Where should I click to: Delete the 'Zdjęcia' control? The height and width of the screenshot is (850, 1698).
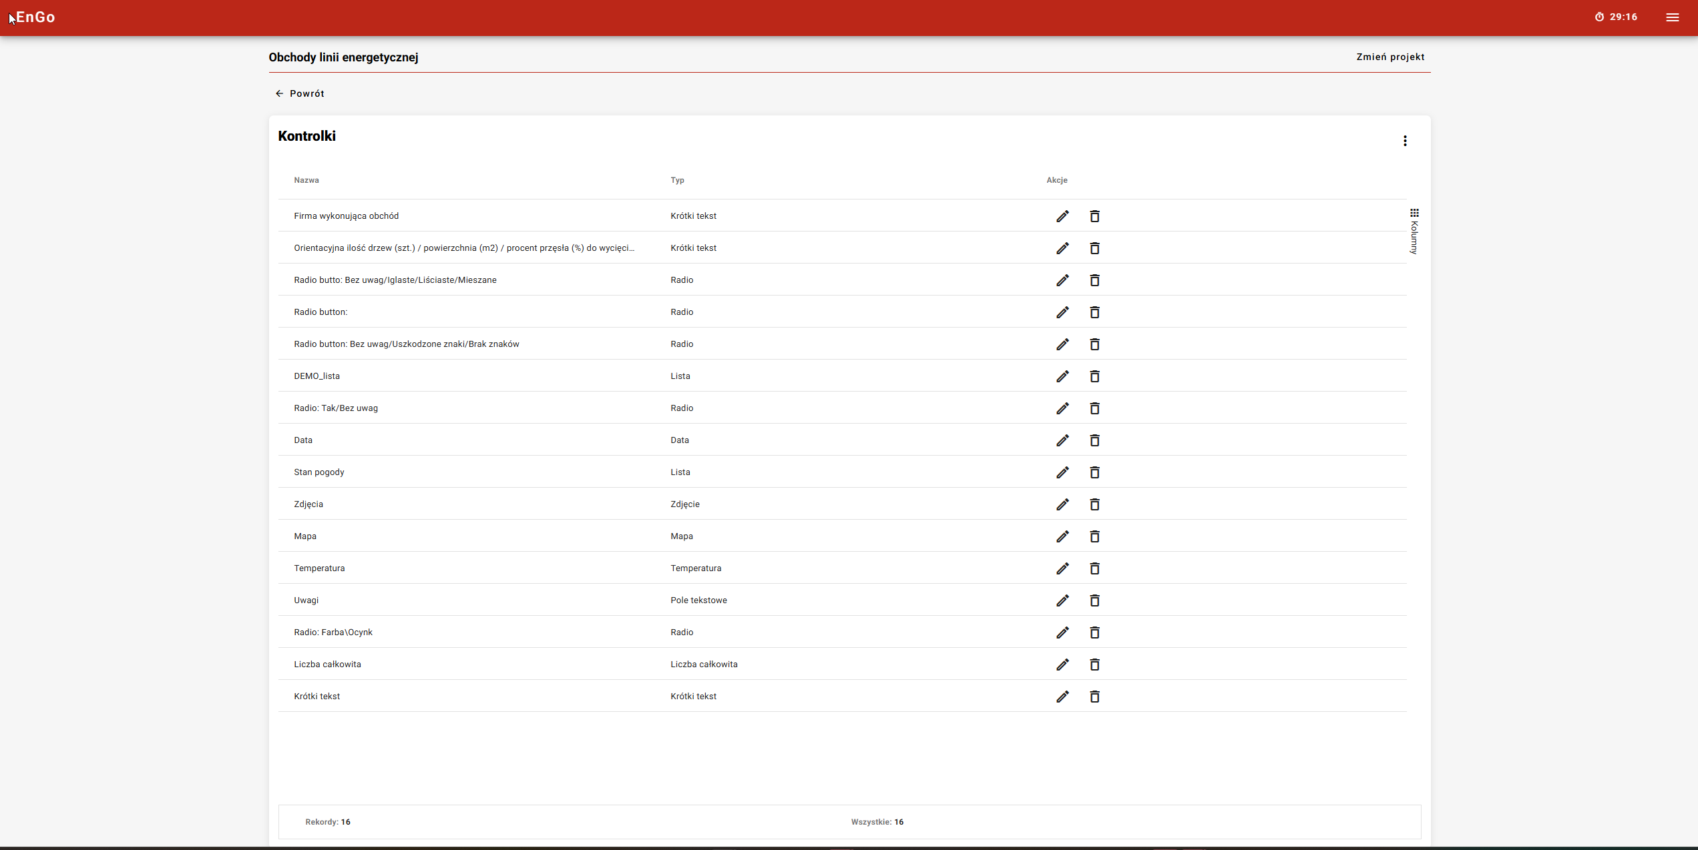(x=1094, y=504)
